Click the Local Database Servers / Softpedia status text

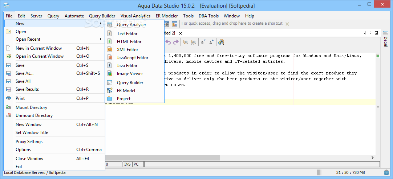click(x=35, y=172)
